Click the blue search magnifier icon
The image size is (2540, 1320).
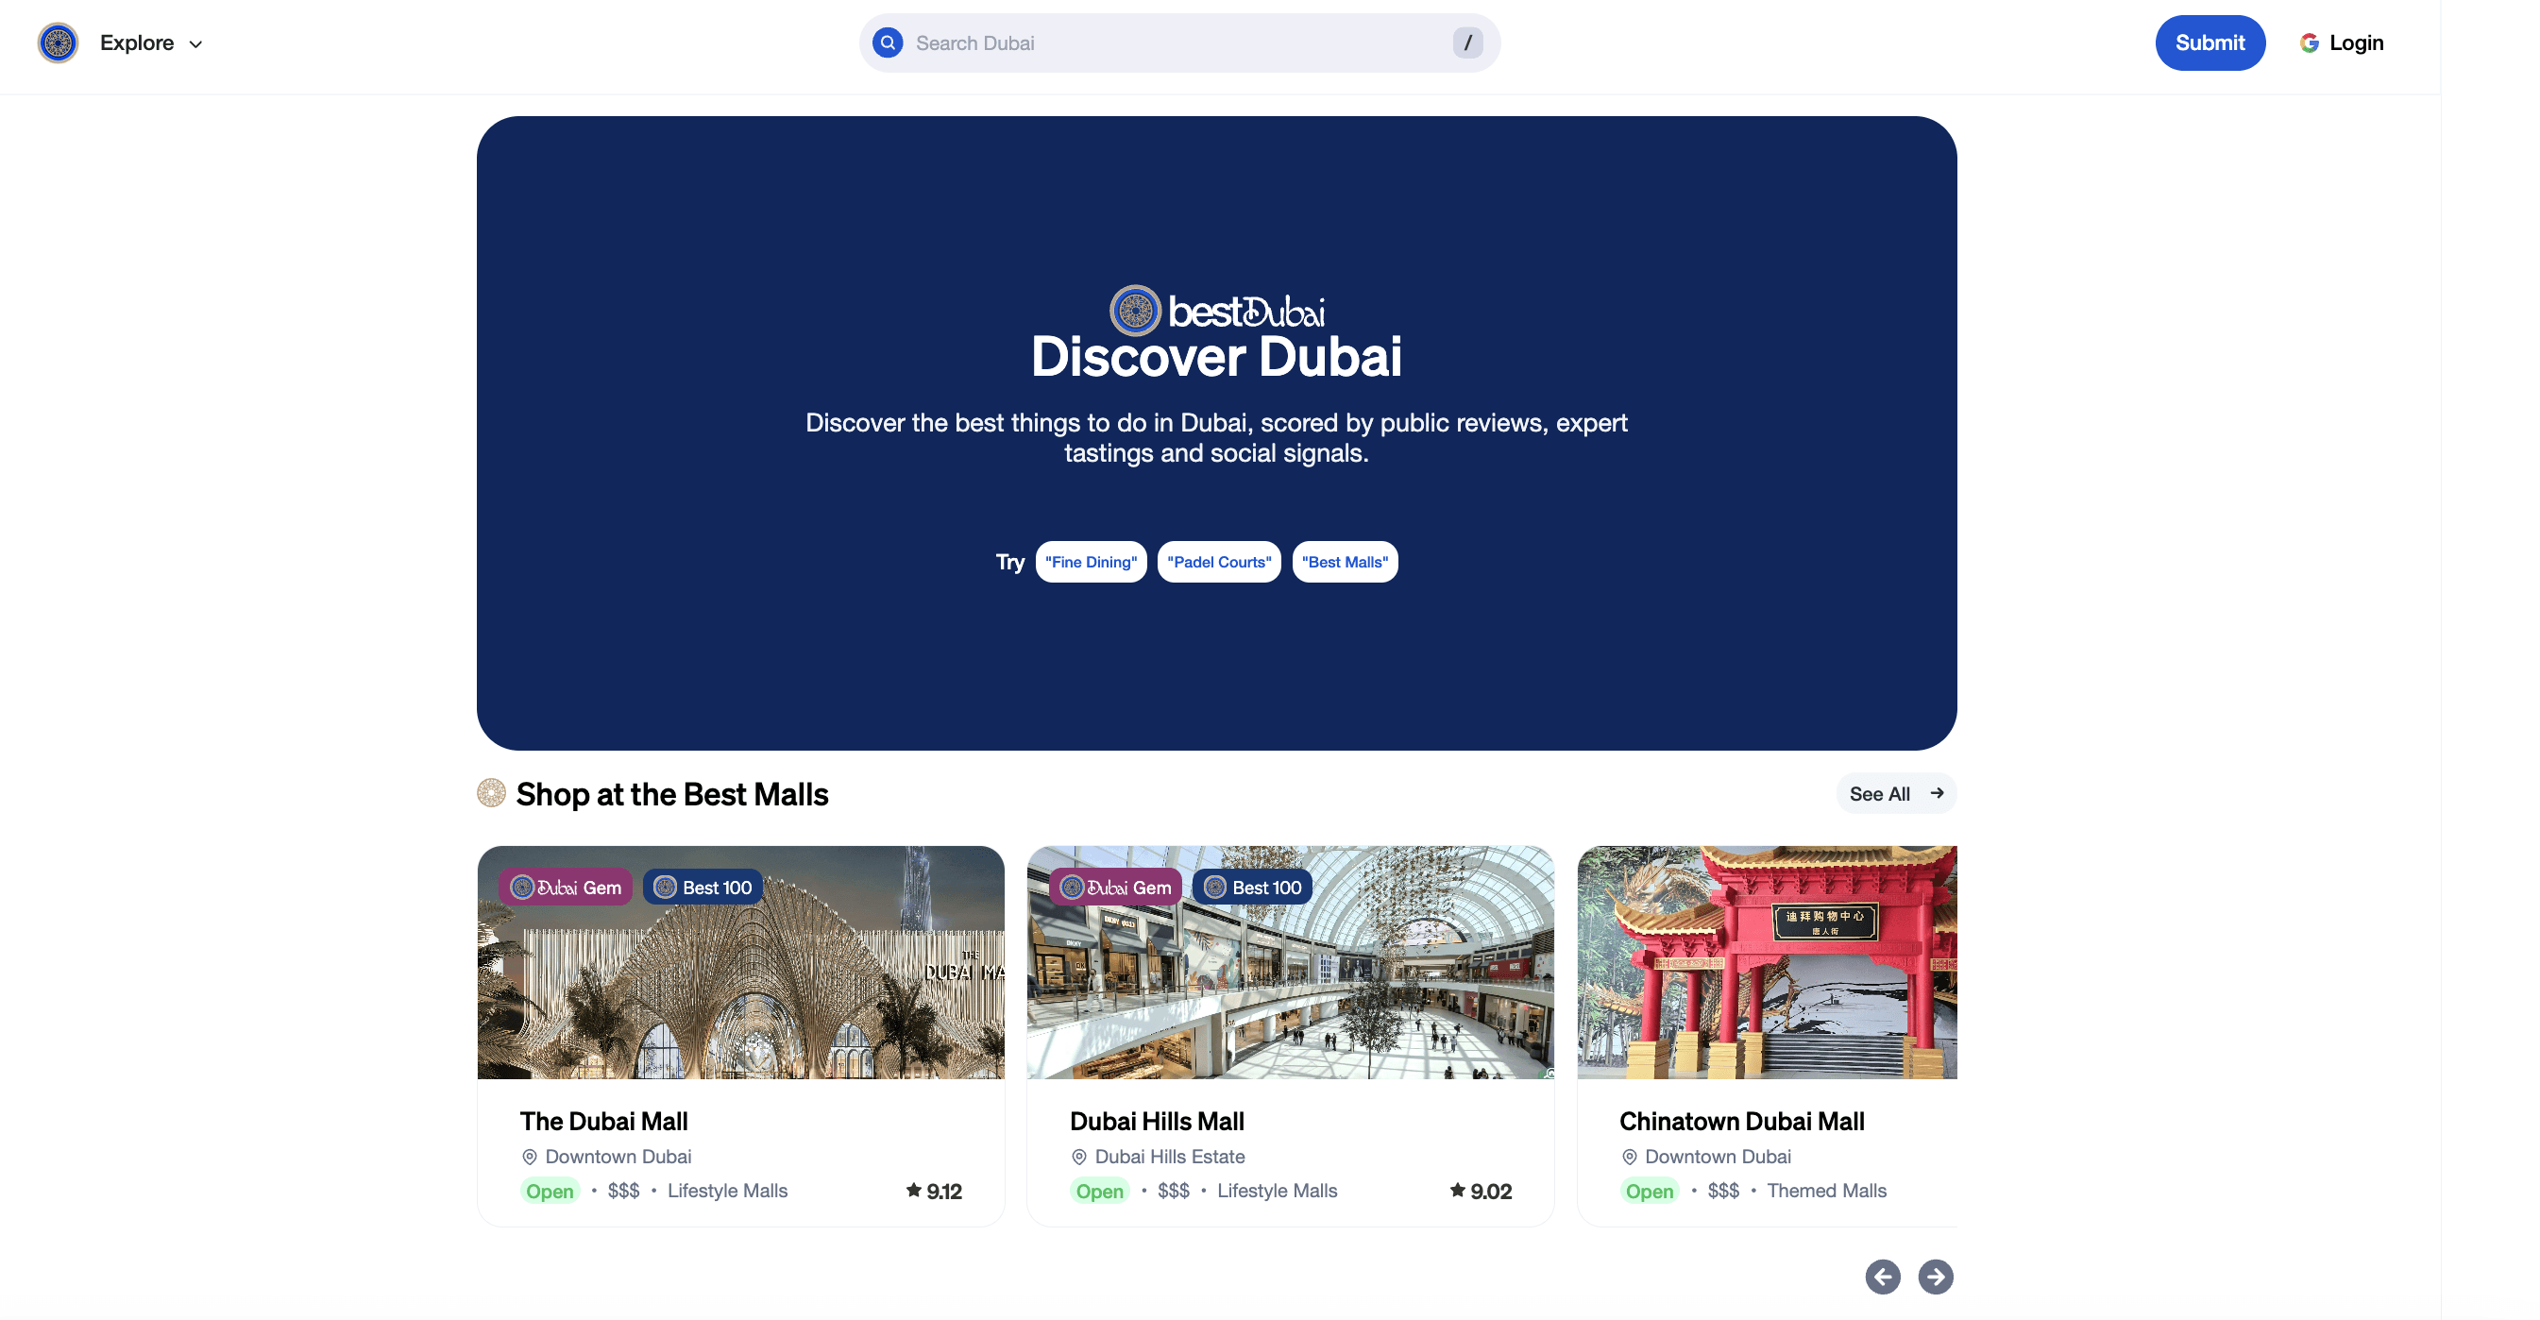888,43
